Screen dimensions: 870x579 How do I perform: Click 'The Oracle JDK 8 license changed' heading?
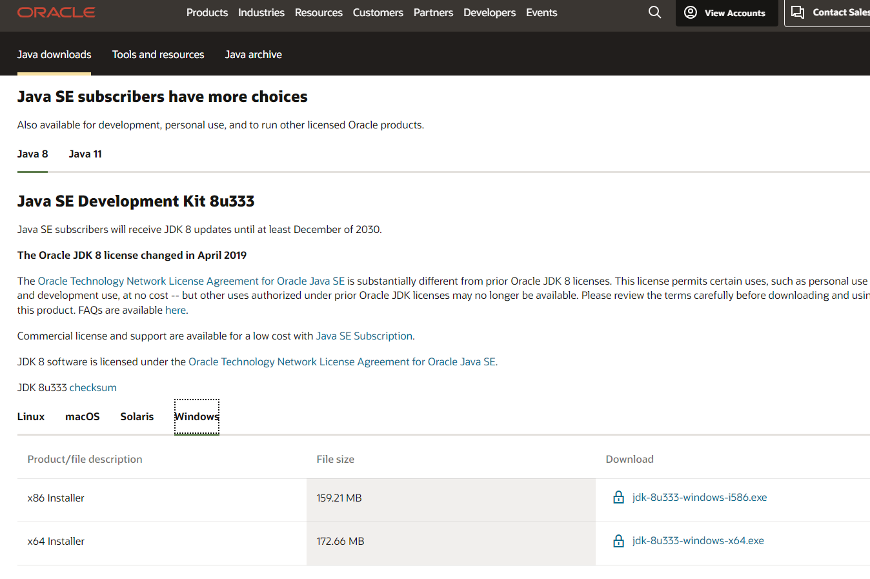click(x=132, y=255)
